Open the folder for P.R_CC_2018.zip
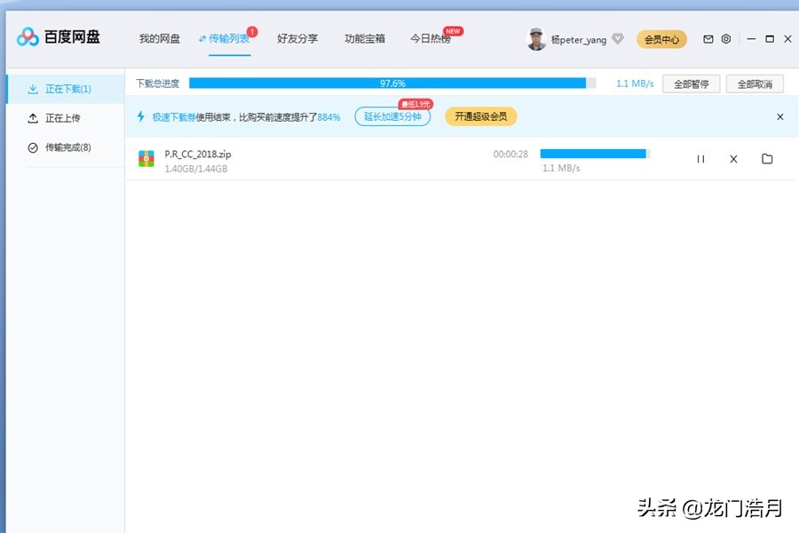799x533 pixels. (x=767, y=158)
